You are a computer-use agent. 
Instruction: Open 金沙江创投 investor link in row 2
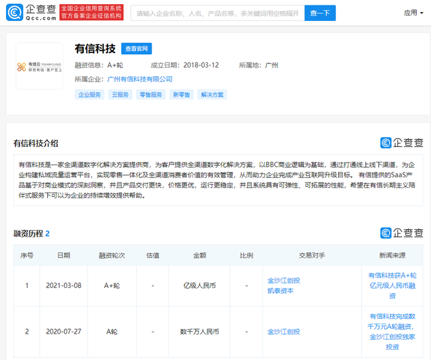[284, 332]
